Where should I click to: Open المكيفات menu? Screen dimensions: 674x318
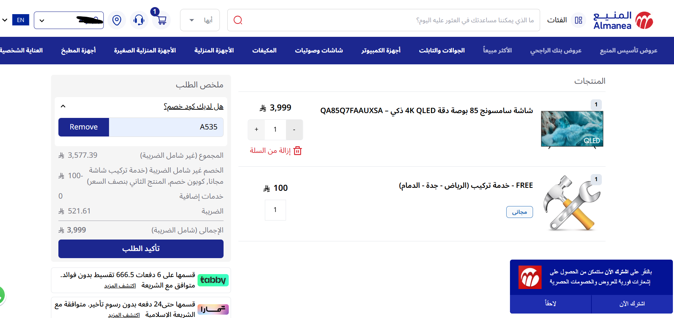click(x=264, y=50)
